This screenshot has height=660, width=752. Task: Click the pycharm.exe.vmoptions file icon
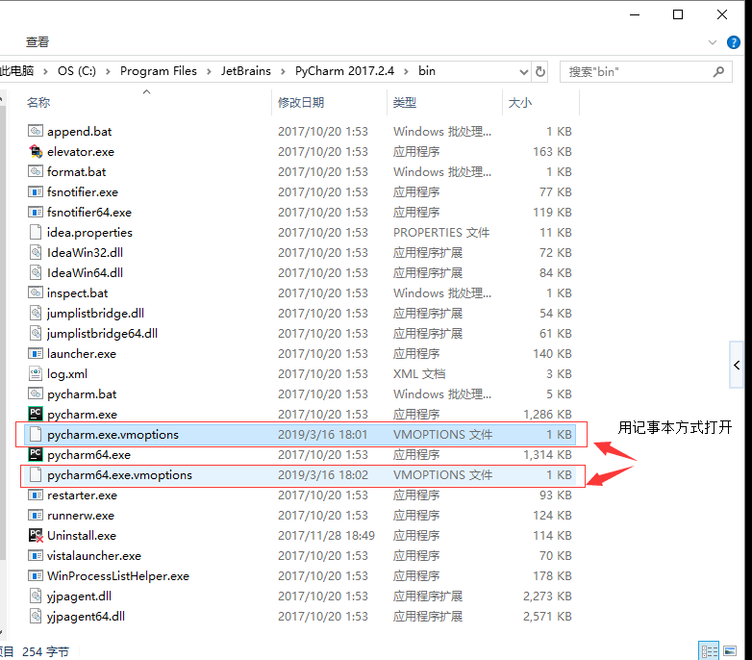pos(36,434)
